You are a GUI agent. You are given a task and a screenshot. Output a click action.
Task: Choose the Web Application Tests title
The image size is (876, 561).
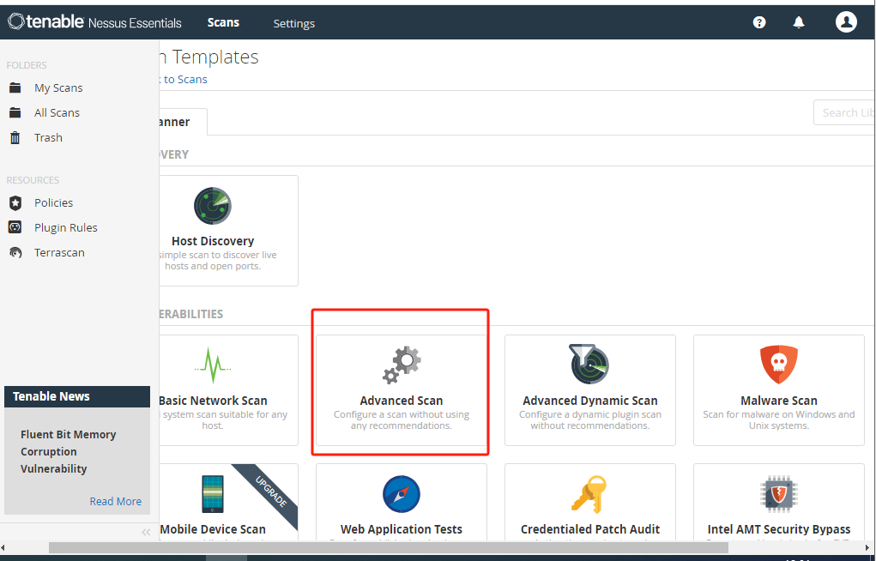[402, 529]
